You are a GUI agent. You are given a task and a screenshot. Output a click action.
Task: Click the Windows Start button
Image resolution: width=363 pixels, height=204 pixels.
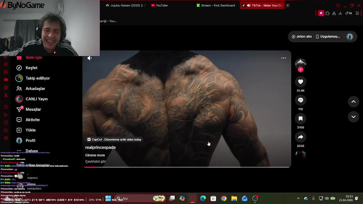108,198
